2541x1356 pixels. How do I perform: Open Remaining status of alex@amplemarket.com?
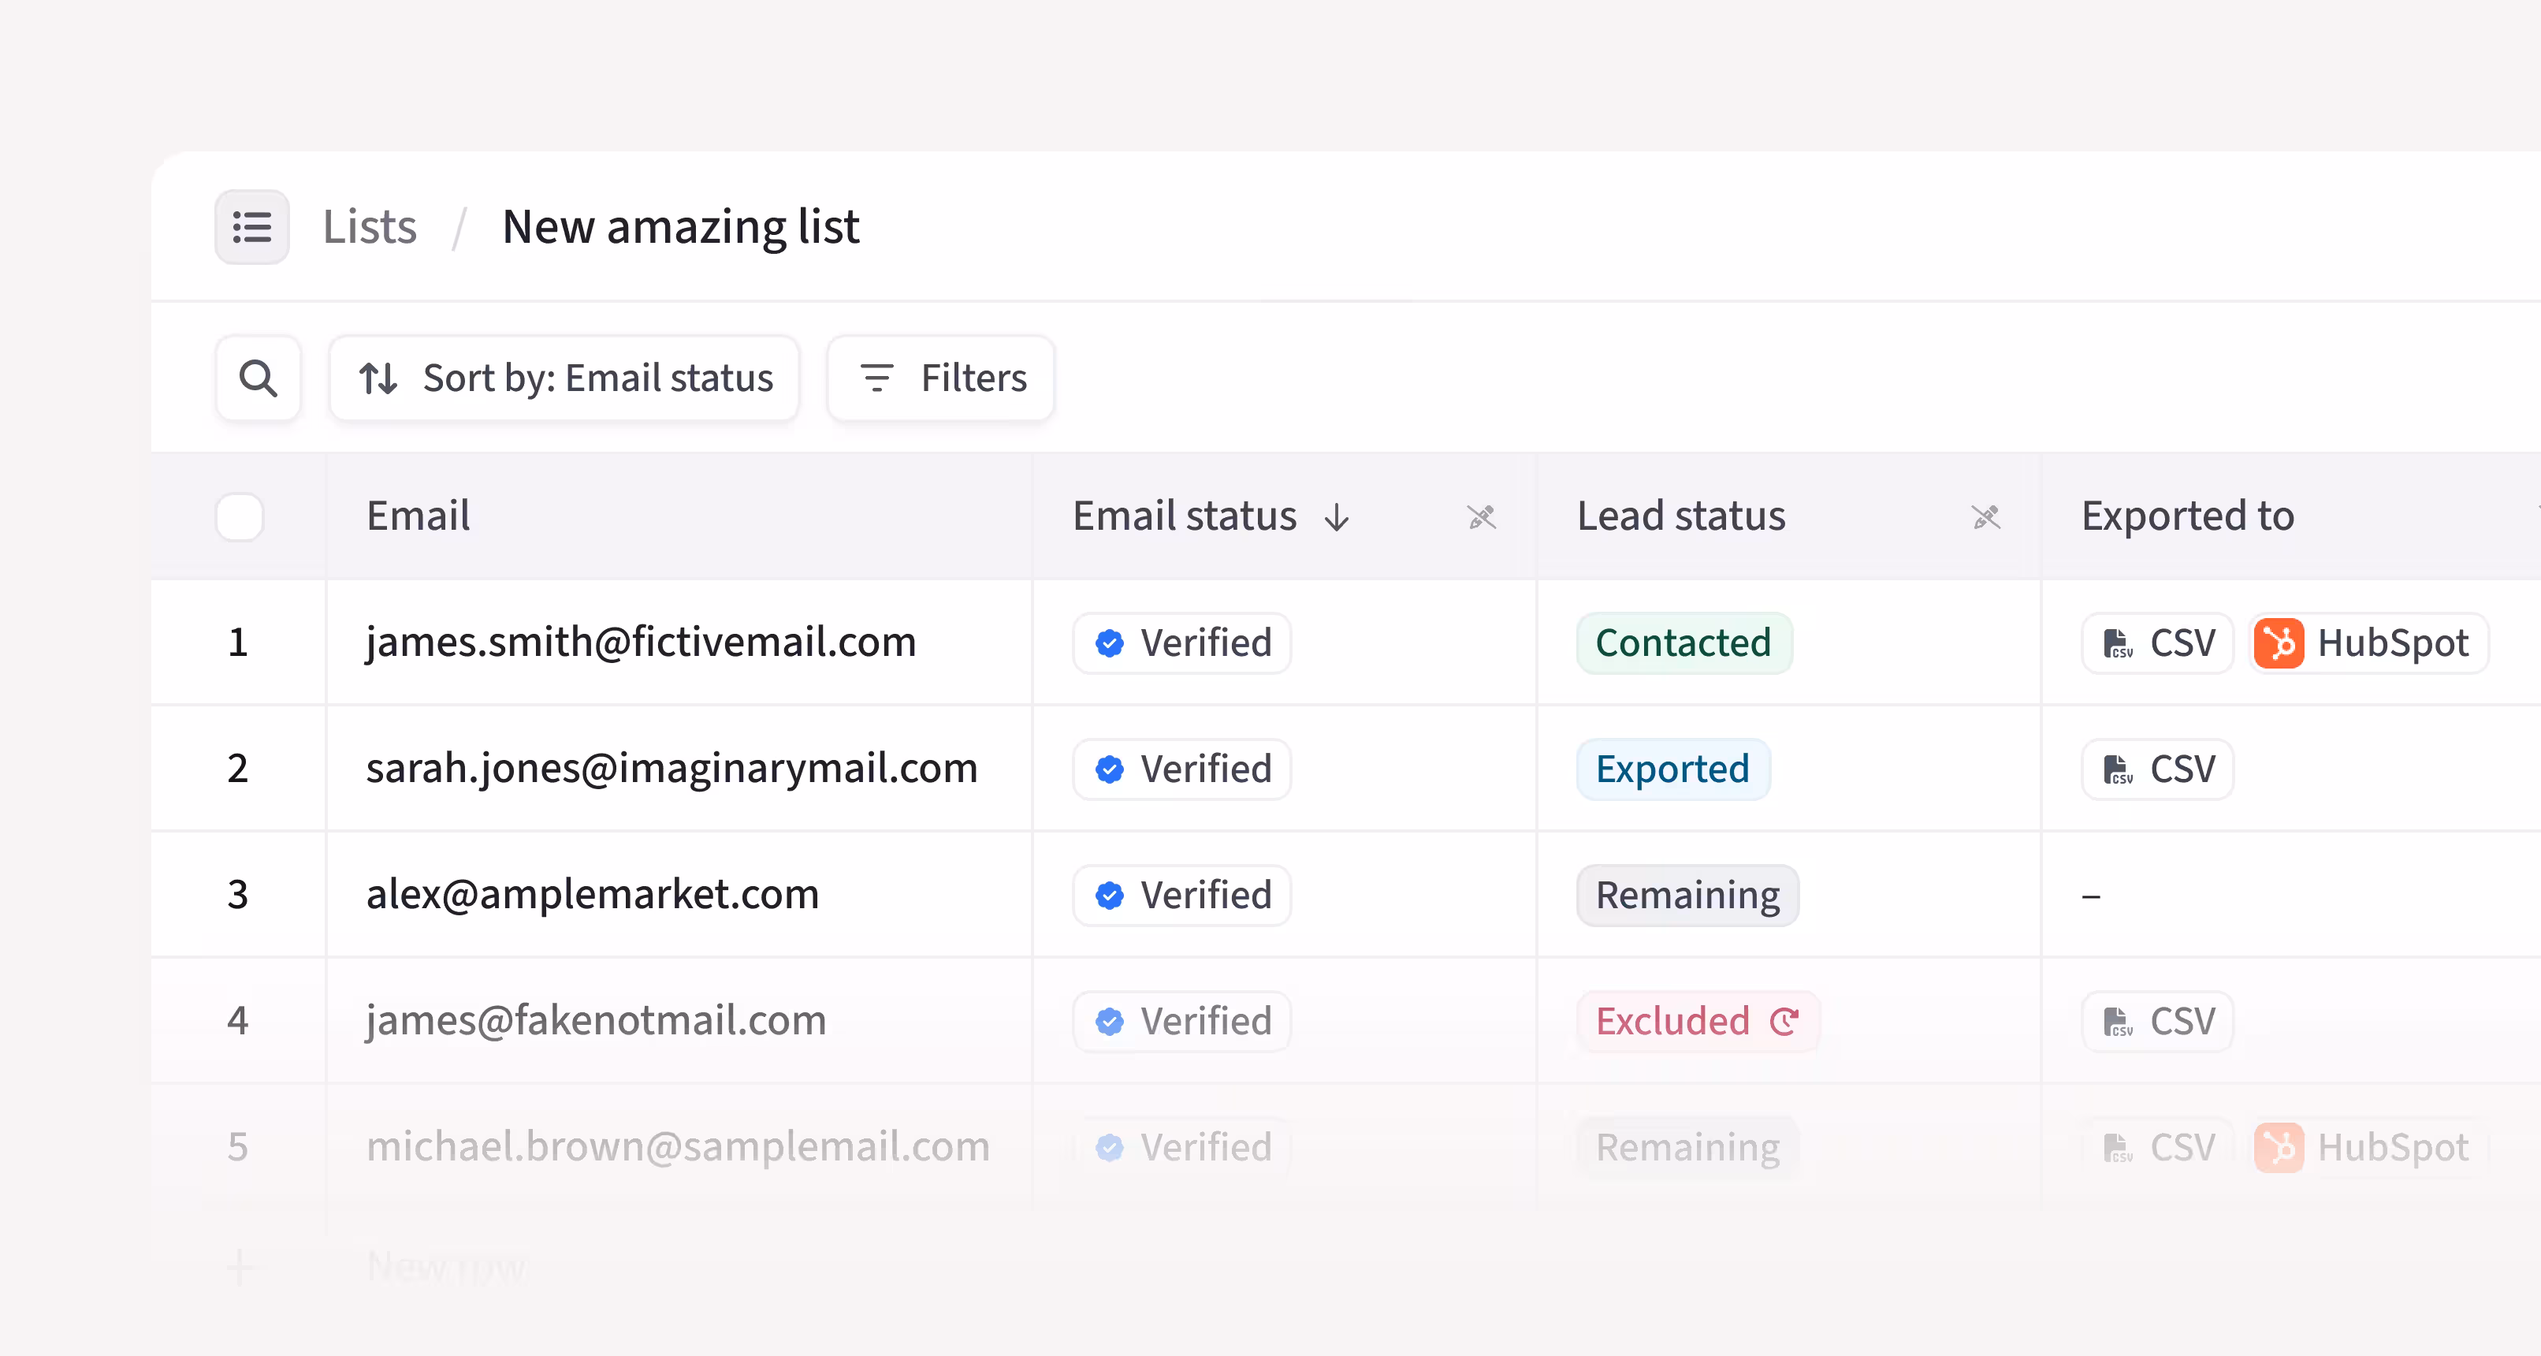coord(1687,895)
